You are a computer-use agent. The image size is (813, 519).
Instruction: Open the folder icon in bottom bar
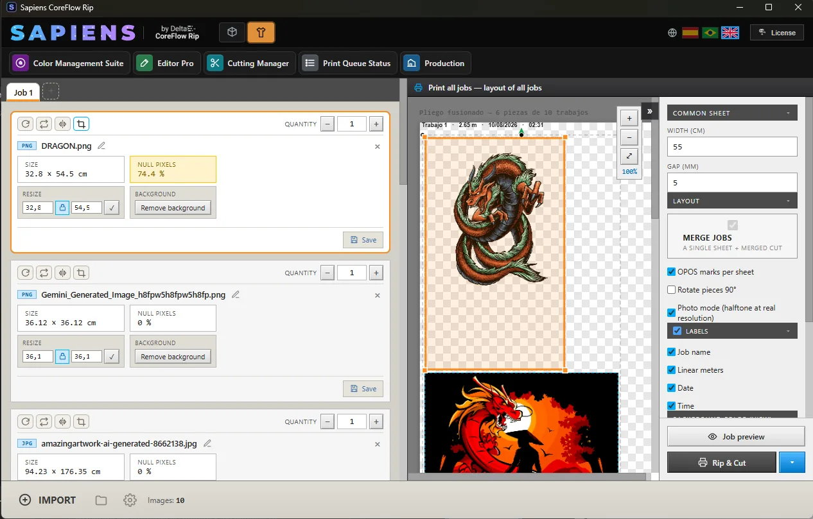101,500
